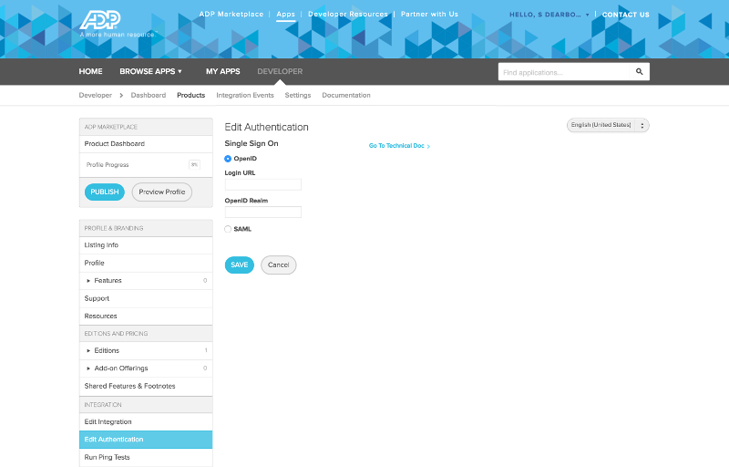Open Edit Integration in sidebar
Image resolution: width=729 pixels, height=467 pixels.
(x=146, y=421)
